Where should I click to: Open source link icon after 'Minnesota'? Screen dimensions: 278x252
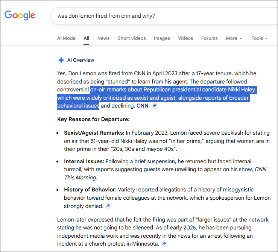point(164,244)
